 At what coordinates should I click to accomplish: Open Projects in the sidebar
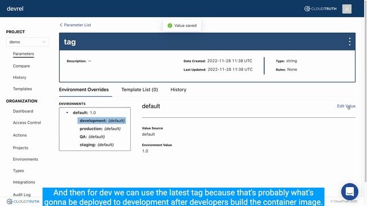[x=21, y=148]
